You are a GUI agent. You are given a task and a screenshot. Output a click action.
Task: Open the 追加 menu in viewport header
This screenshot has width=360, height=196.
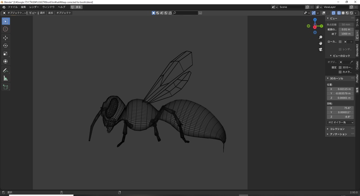[x=51, y=13]
